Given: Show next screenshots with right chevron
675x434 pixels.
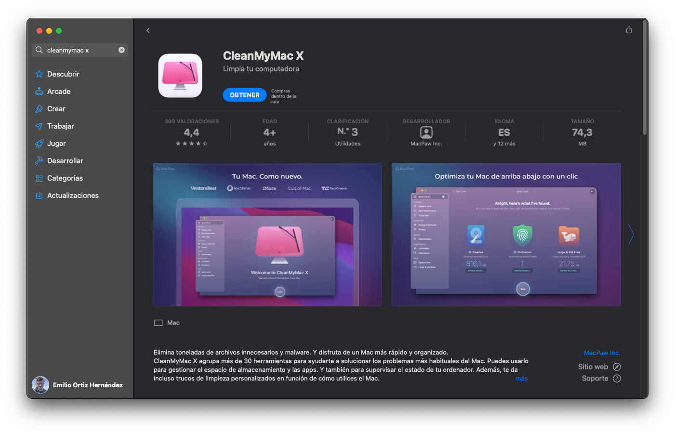Looking at the screenshot, I should click(631, 235).
